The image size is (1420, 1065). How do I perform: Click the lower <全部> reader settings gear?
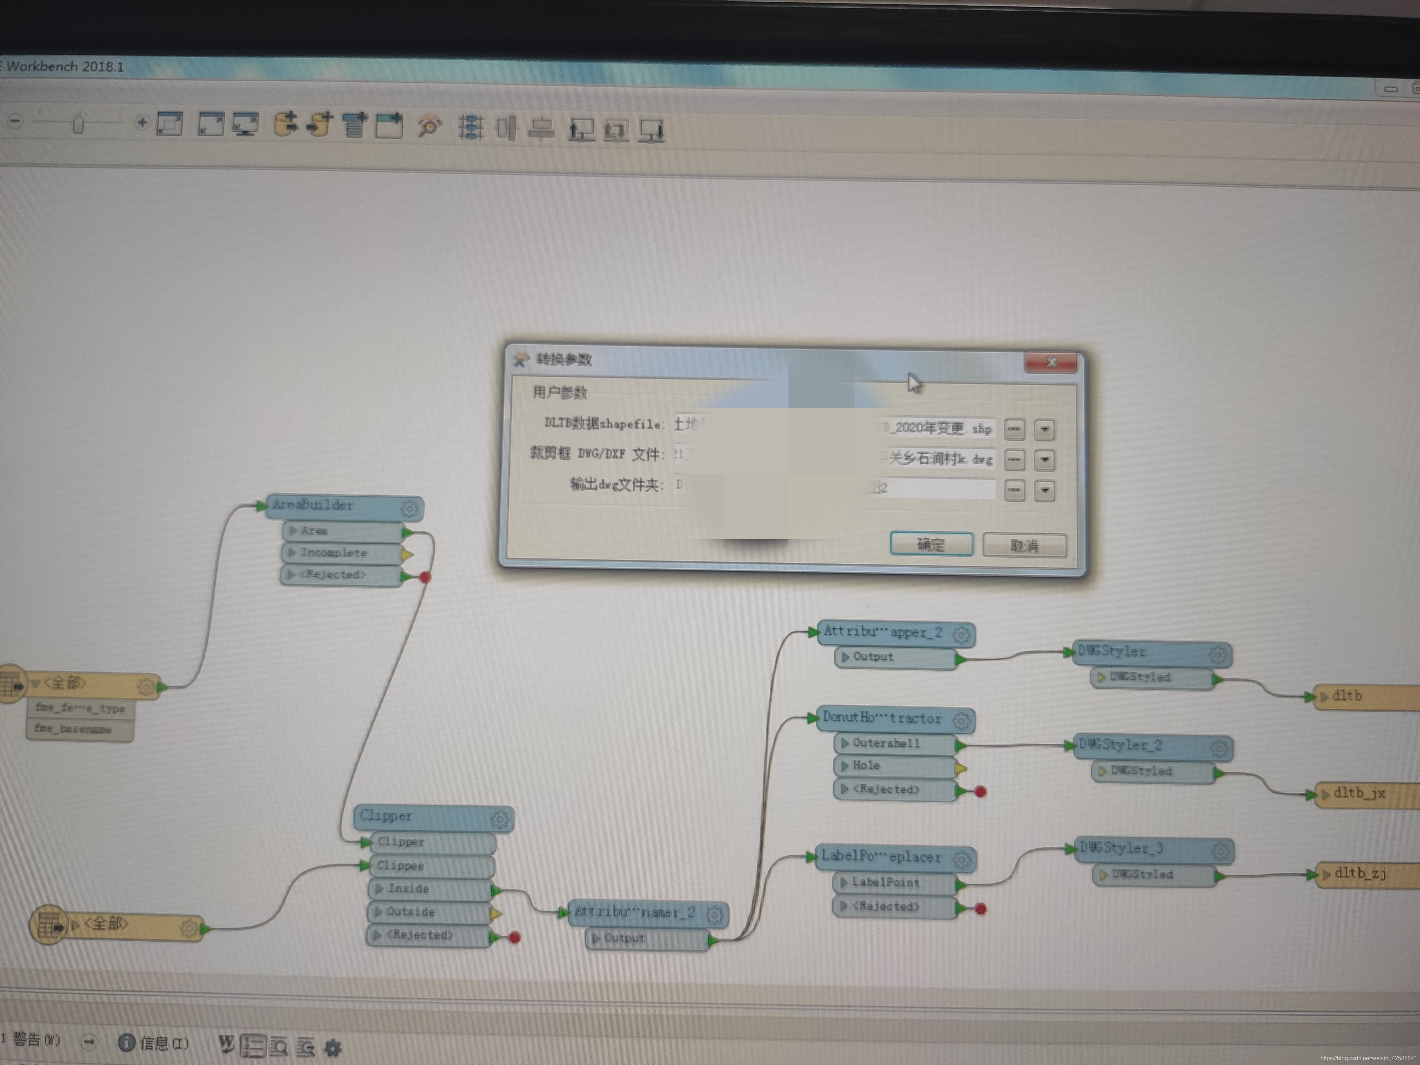[x=189, y=928]
